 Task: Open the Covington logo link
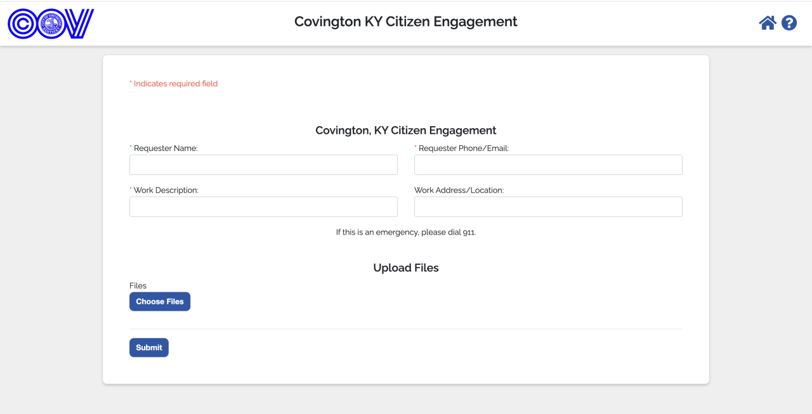pos(50,23)
